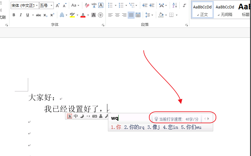Click the Distributed alignment icon
Viewport: 251px width, 156px height.
coord(138,15)
